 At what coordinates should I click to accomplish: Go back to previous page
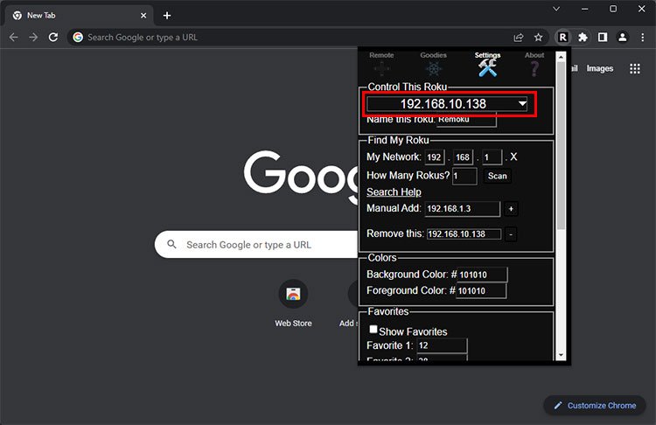point(14,38)
